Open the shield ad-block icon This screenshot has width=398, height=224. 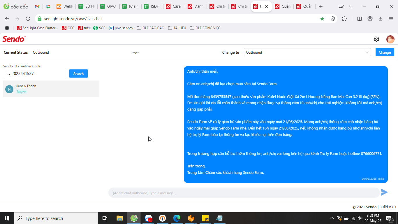[x=333, y=19]
